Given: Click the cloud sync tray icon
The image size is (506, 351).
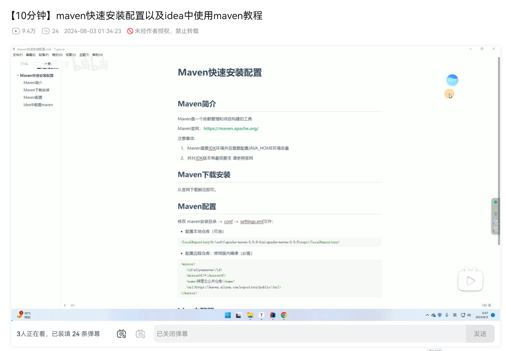Looking at the screenshot, I should pyautogui.click(x=433, y=315).
